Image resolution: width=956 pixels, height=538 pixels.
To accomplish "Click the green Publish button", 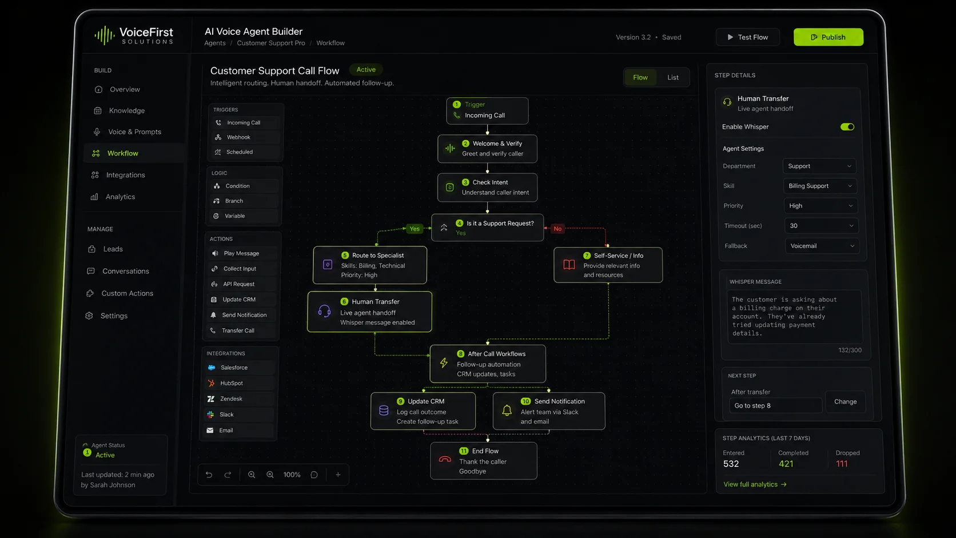I will pos(828,37).
